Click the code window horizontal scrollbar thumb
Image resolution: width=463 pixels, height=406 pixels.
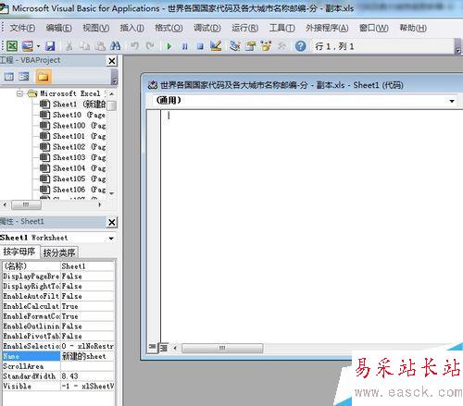point(222,349)
